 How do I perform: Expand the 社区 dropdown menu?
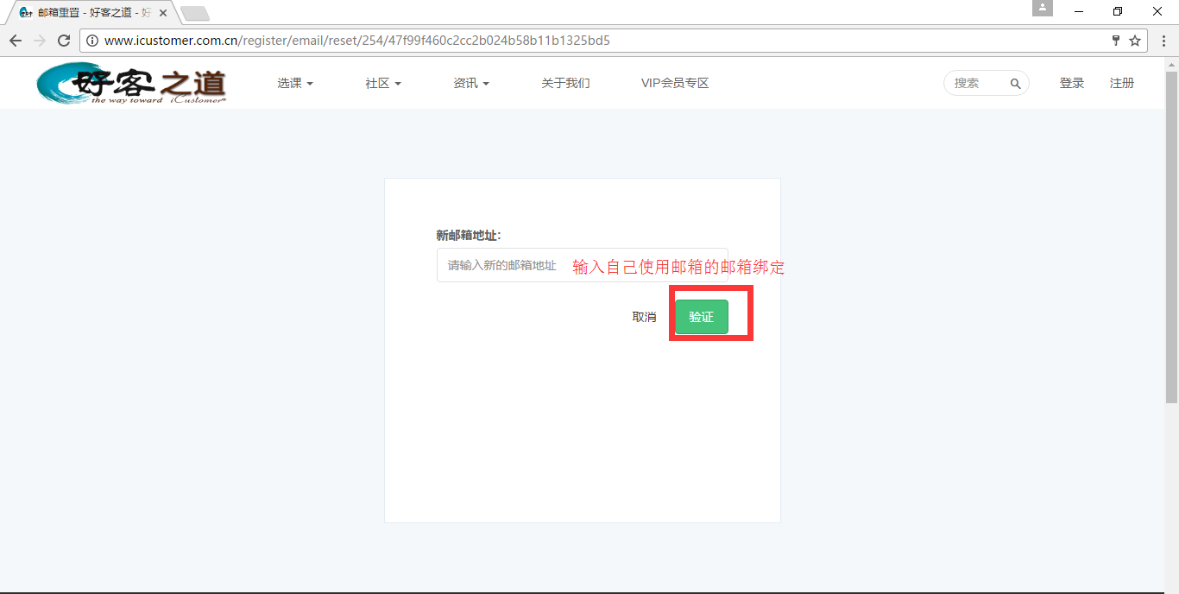pyautogui.click(x=382, y=84)
